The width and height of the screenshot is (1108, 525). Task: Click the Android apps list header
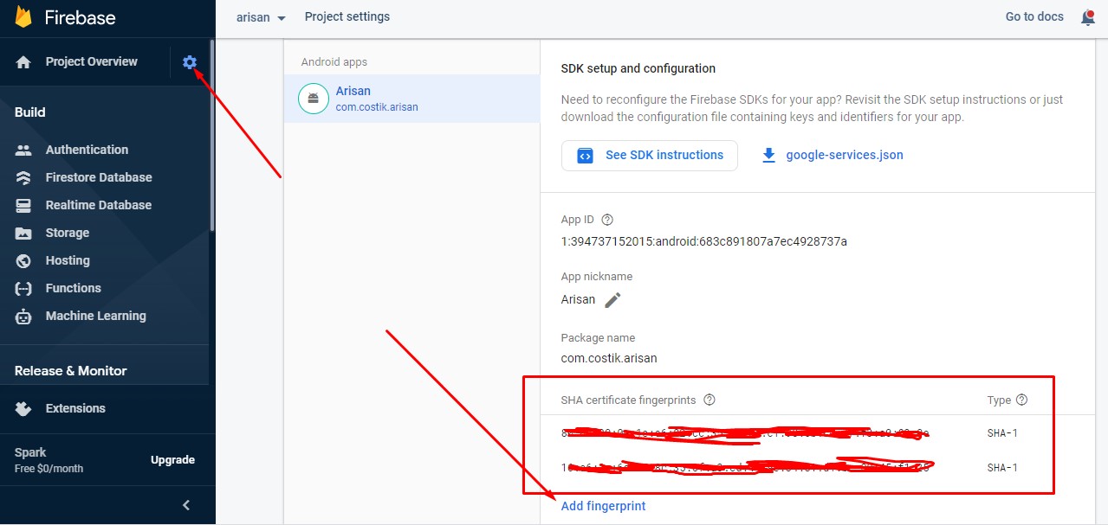334,62
